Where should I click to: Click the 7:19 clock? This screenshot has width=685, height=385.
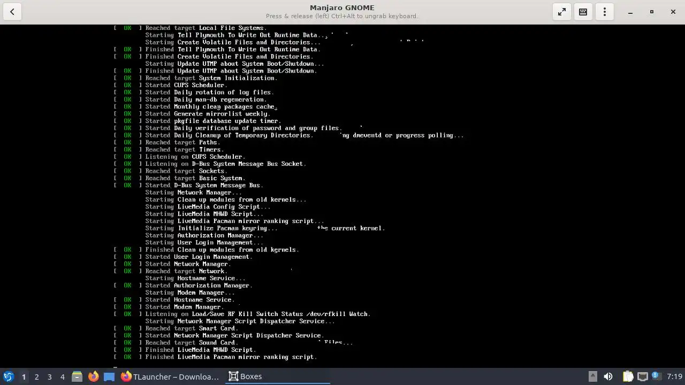point(675,376)
